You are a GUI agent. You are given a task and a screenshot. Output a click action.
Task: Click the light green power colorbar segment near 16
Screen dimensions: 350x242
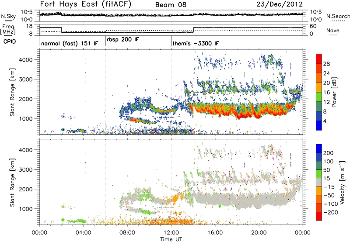coord(319,97)
